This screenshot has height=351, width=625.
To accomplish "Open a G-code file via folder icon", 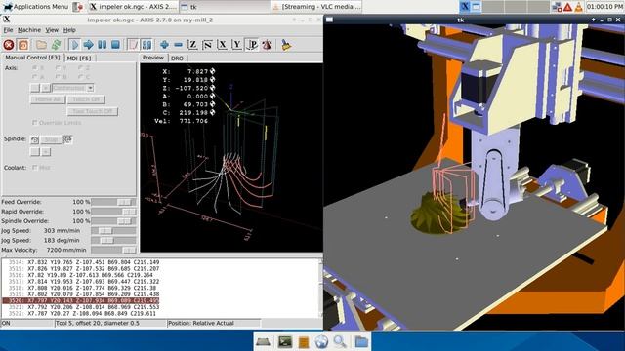I will coord(41,45).
